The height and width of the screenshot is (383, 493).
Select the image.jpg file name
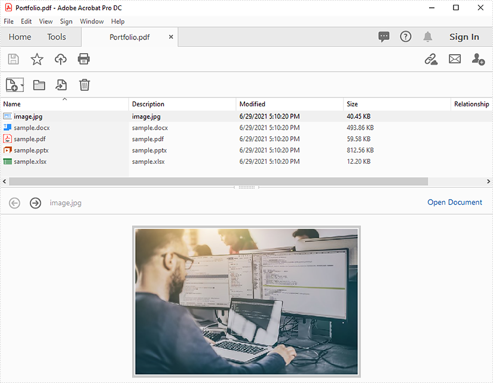point(28,117)
